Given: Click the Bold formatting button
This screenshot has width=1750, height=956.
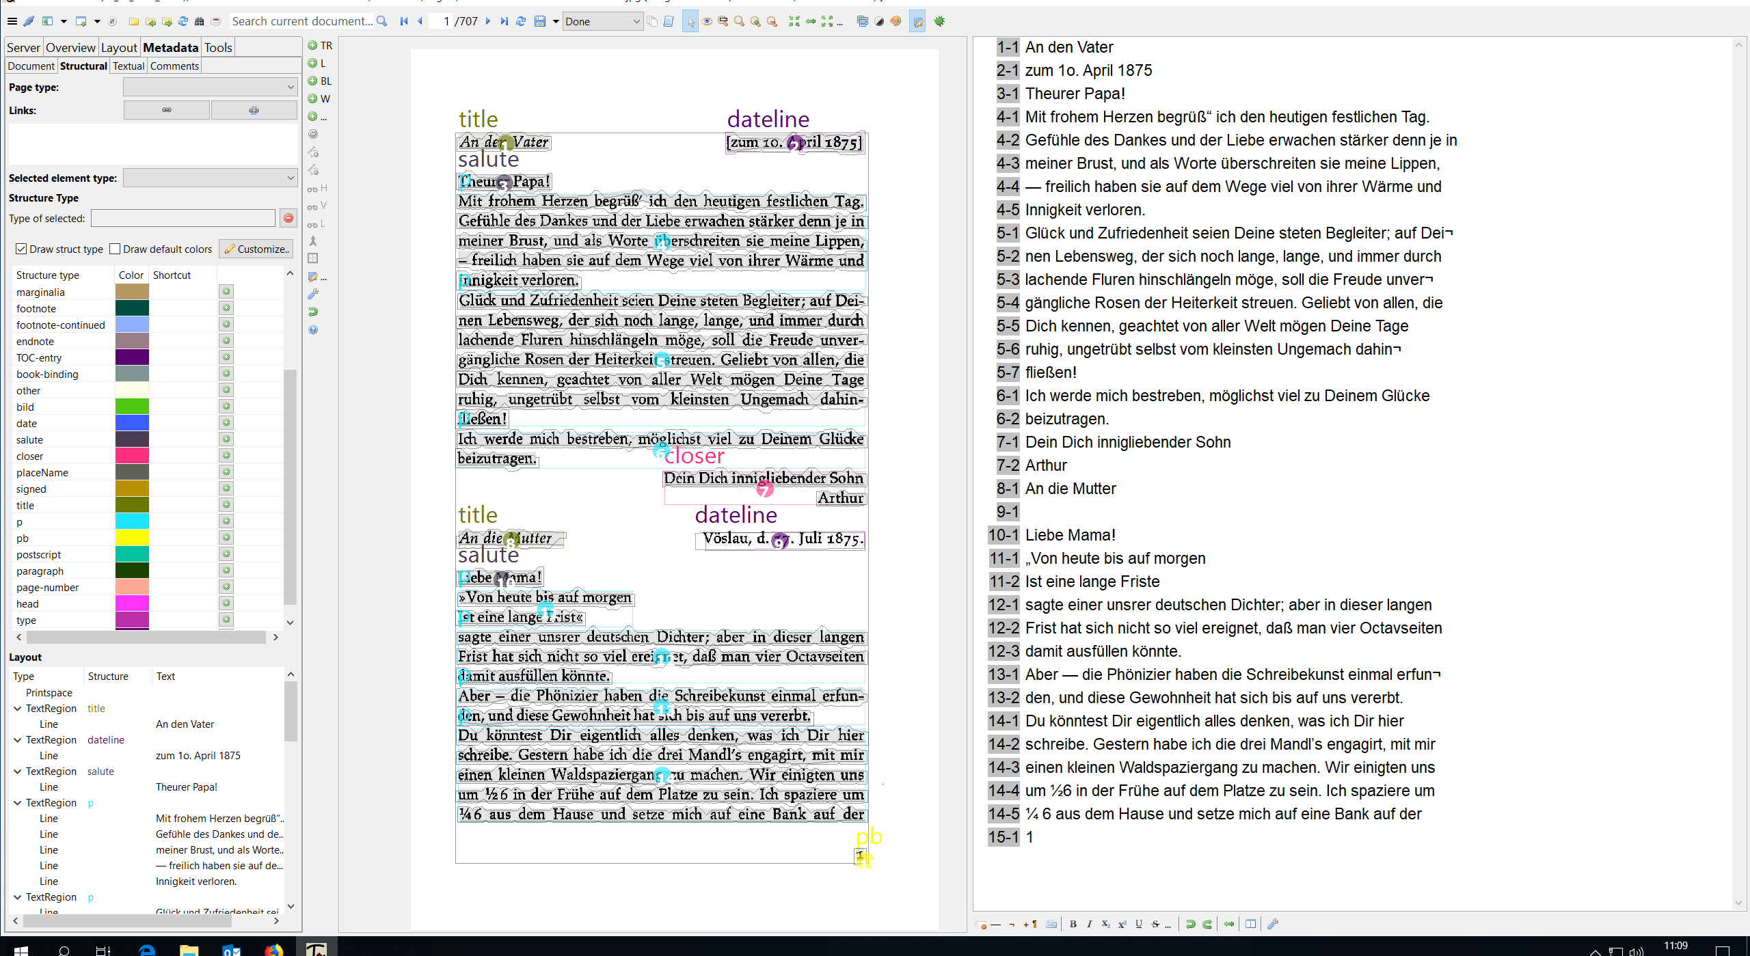Looking at the screenshot, I should [1073, 925].
